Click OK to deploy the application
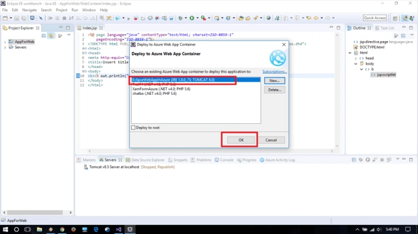Viewport: 418px width, 234px height. click(x=241, y=140)
